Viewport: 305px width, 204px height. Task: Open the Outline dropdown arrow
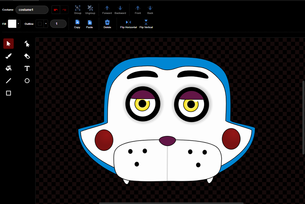click(46, 24)
